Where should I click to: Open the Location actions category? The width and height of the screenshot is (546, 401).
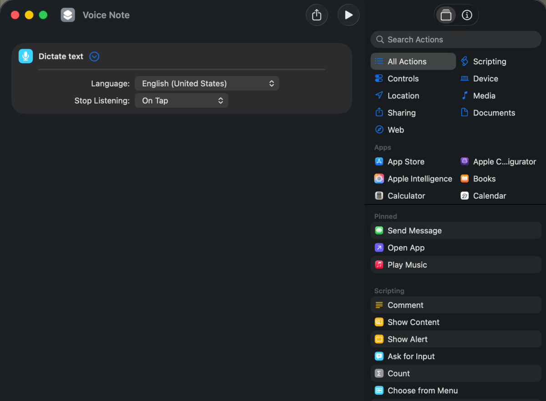pyautogui.click(x=403, y=95)
